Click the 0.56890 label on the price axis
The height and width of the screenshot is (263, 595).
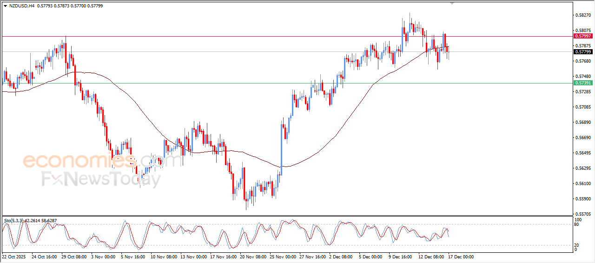click(583, 122)
